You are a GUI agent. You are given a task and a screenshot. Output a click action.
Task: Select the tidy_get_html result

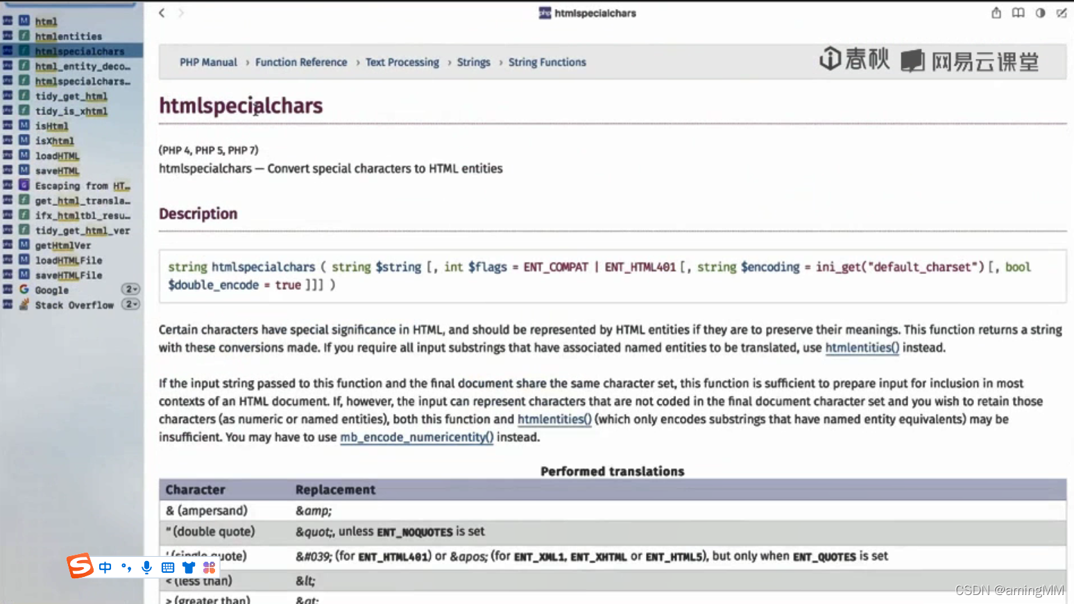[72, 96]
